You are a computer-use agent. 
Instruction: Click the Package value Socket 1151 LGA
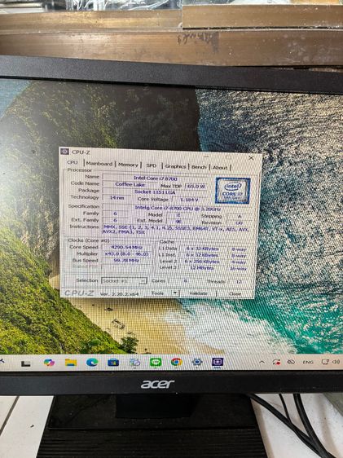tap(155, 192)
